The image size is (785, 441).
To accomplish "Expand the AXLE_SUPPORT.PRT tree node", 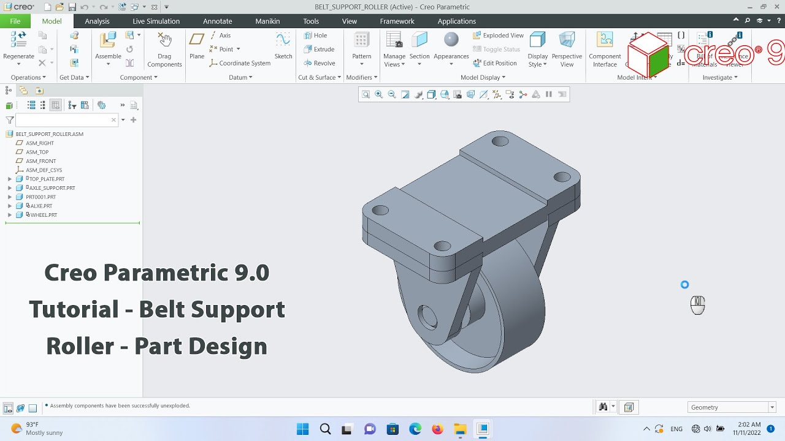I will pyautogui.click(x=10, y=188).
